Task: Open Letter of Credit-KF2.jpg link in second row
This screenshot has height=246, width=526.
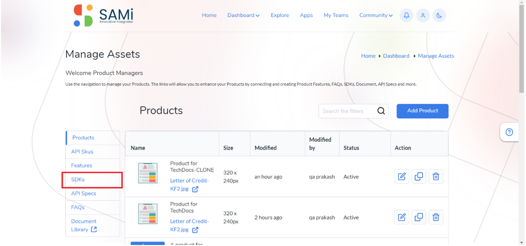Action: pos(189,226)
